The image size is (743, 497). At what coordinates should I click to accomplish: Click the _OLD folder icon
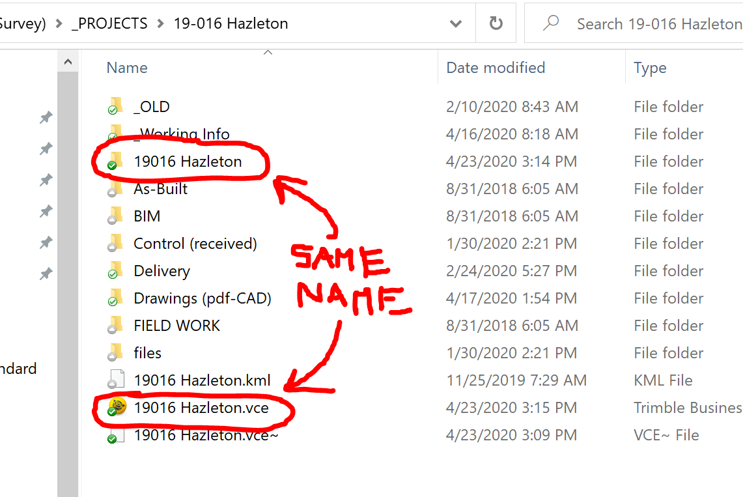(116, 106)
